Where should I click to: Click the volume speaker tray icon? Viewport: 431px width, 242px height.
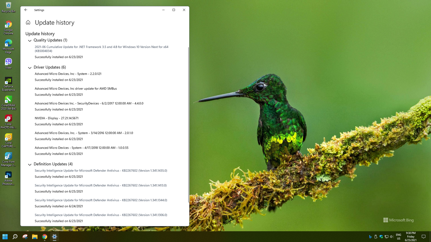pyautogui.click(x=392, y=237)
